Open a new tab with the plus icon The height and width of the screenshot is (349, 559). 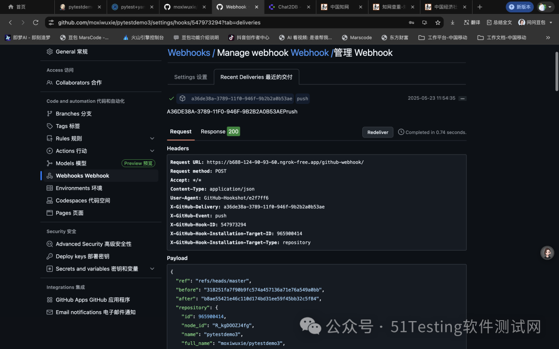pos(479,7)
